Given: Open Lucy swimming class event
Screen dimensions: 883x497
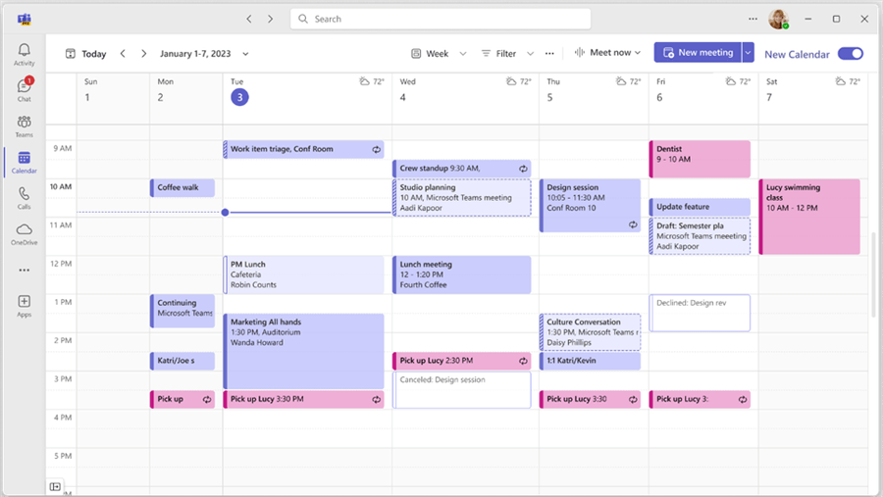Looking at the screenshot, I should pos(809,217).
